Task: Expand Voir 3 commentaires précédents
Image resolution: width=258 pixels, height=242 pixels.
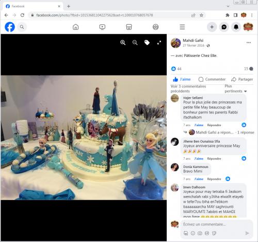Action: point(188,88)
